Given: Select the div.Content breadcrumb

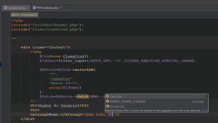Looking at the screenshot, I should click(24, 15).
